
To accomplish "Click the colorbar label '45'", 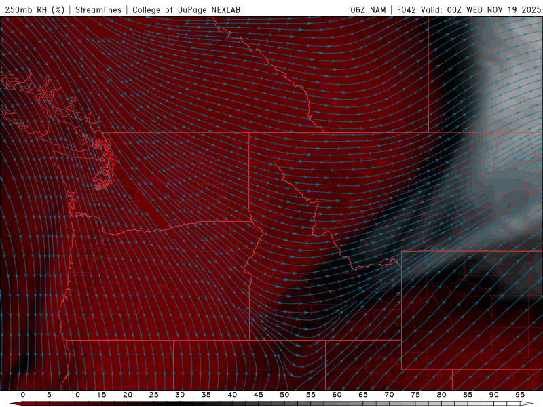I will coord(259,395).
